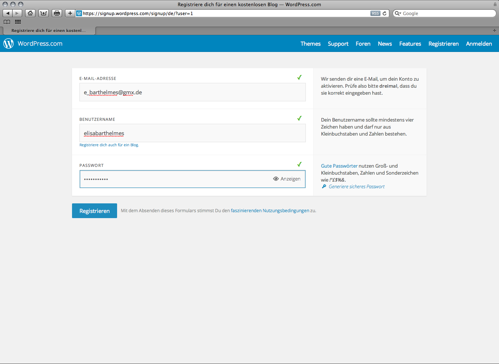The height and width of the screenshot is (364, 499).
Task: Click the WordPress.com logo
Action: pos(33,43)
